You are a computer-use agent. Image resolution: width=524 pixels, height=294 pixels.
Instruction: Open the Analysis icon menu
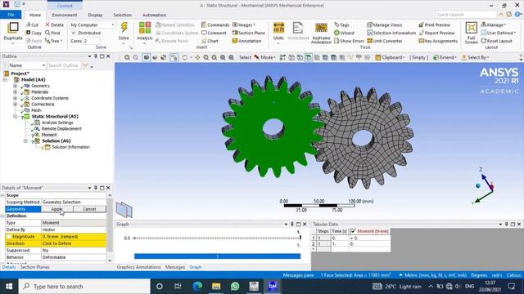click(144, 29)
